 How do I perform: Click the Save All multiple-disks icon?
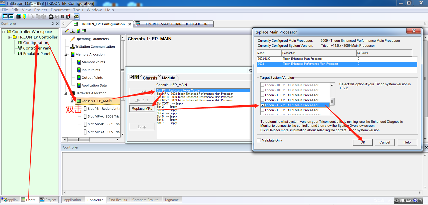(52, 16)
